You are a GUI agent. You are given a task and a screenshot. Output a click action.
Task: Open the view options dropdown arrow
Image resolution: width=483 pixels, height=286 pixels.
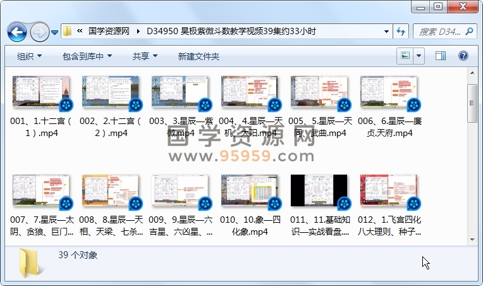(x=420, y=56)
